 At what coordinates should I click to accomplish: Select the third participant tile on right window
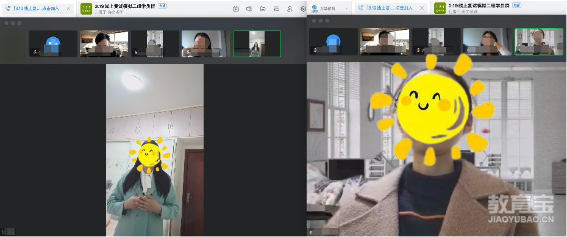point(436,41)
